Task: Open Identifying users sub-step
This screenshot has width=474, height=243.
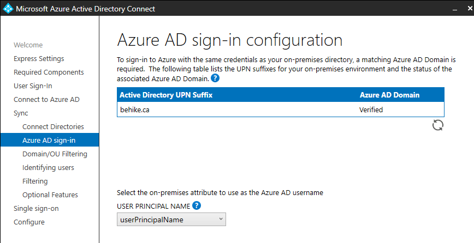Action: [48, 168]
